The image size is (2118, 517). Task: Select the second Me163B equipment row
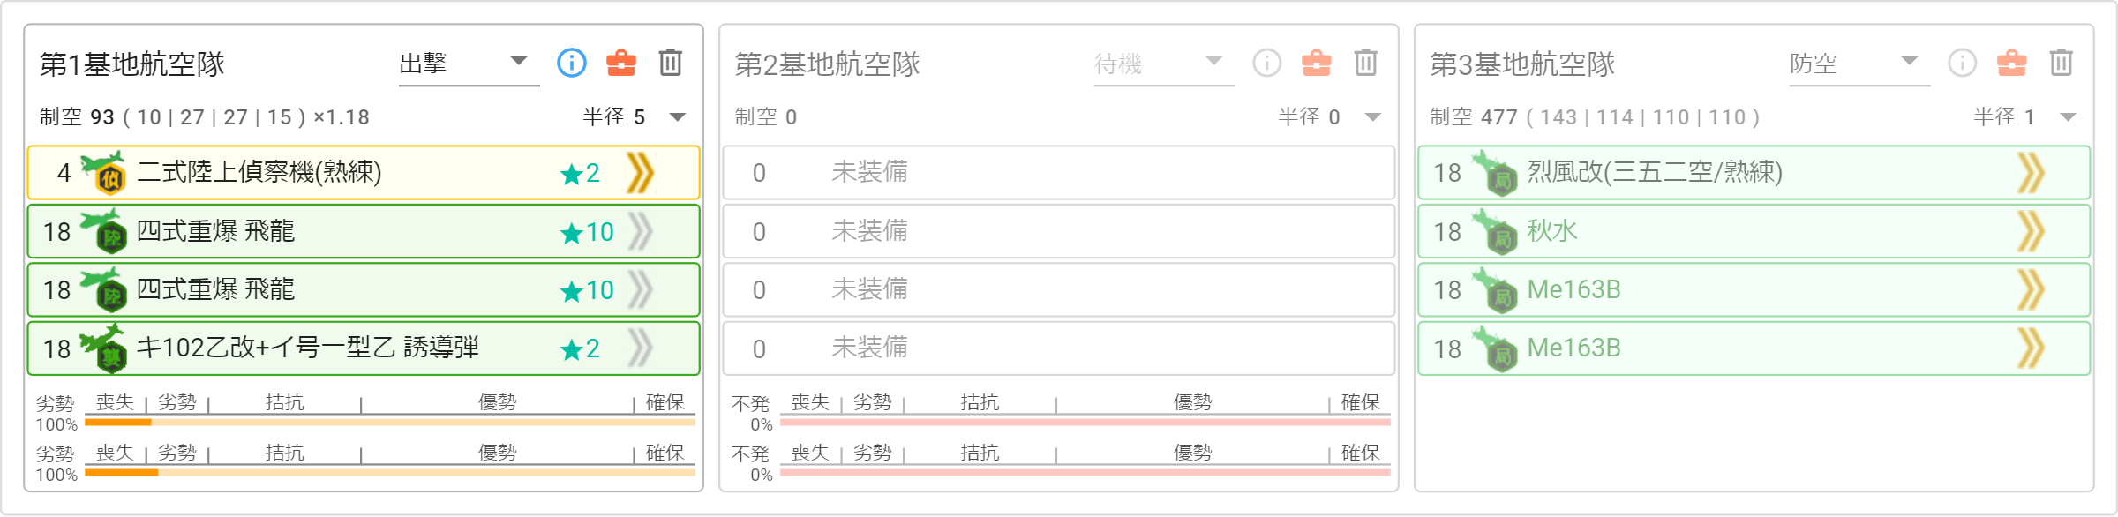tap(1754, 348)
